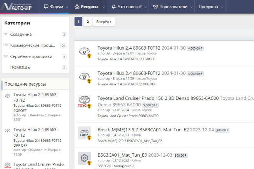Click the 5,000.00 ₽ price tag
The image size is (254, 169).
click(x=150, y=105)
